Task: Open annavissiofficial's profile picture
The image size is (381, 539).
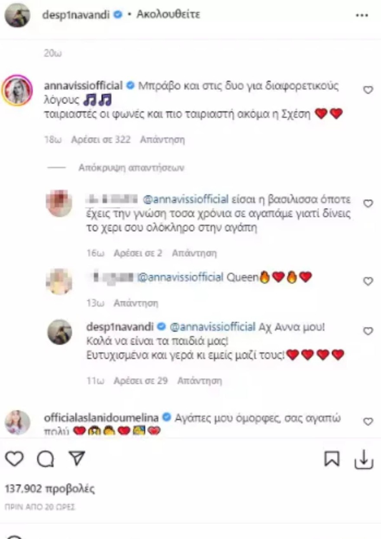Action: coord(18,90)
